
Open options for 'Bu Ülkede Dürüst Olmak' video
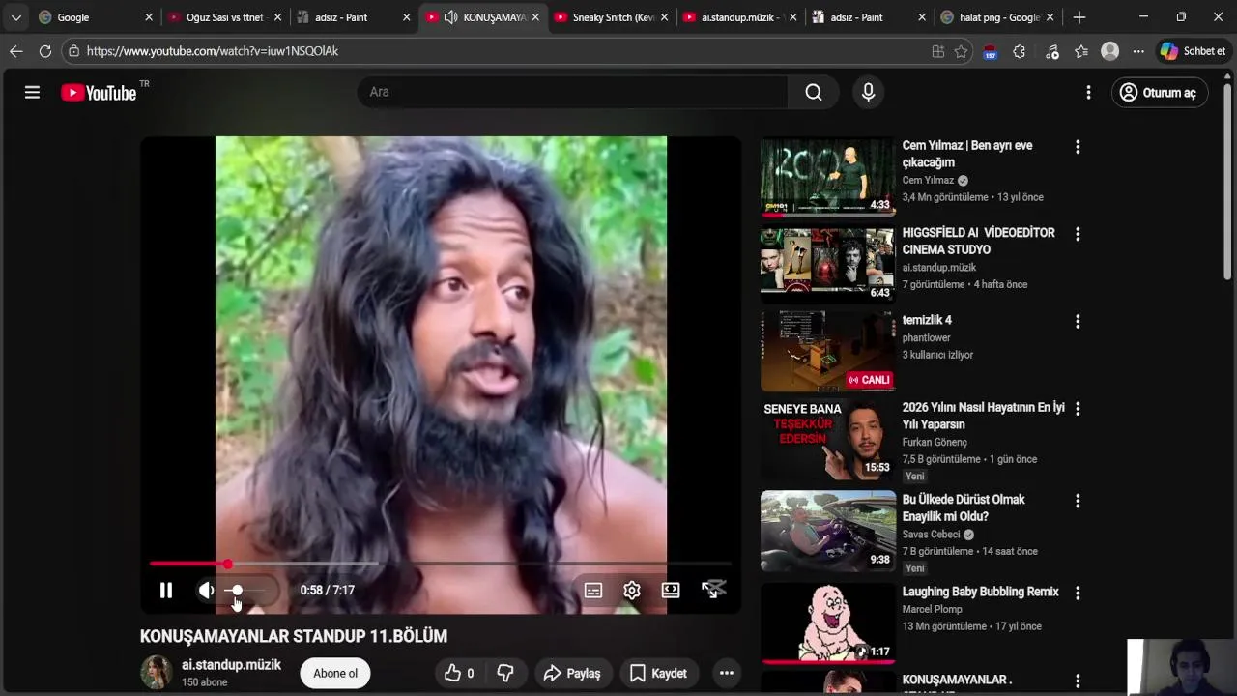point(1078,501)
